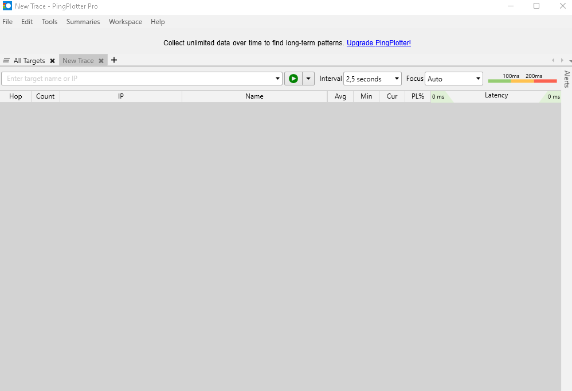Open the Summaries menu

pyautogui.click(x=83, y=22)
